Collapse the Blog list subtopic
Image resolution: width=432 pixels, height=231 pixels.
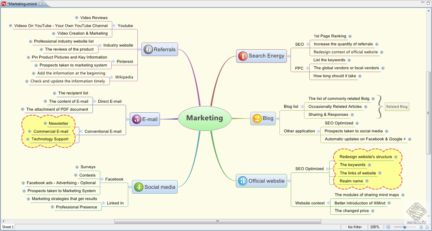[302, 107]
